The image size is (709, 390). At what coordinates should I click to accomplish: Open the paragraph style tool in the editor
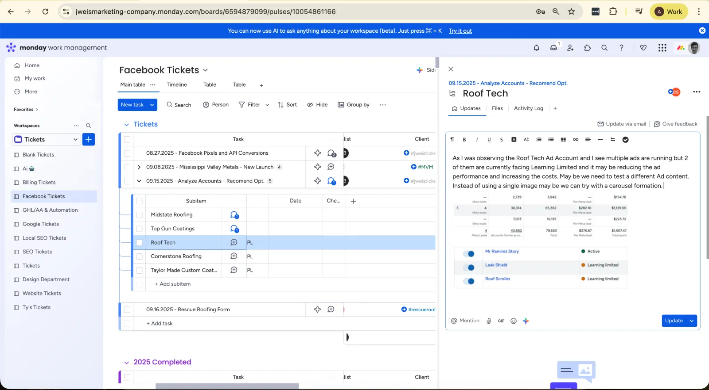point(452,140)
